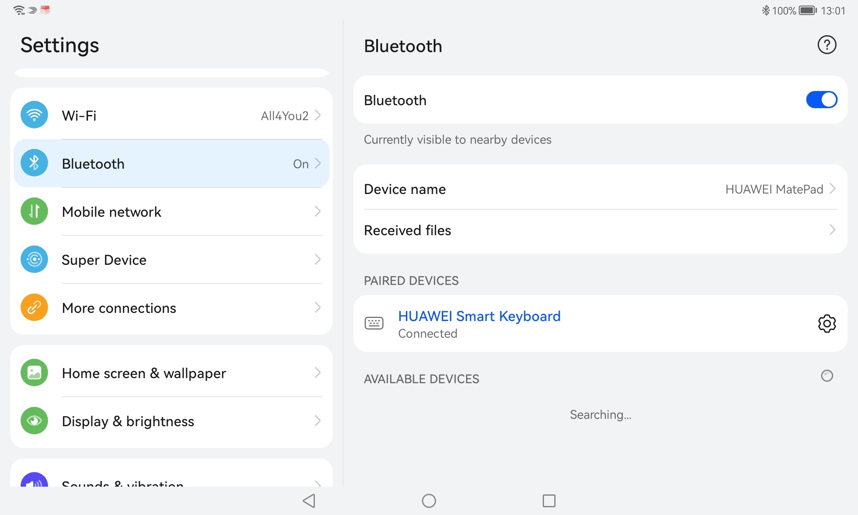Tap the Received files chevron
The image size is (858, 515).
coord(833,230)
